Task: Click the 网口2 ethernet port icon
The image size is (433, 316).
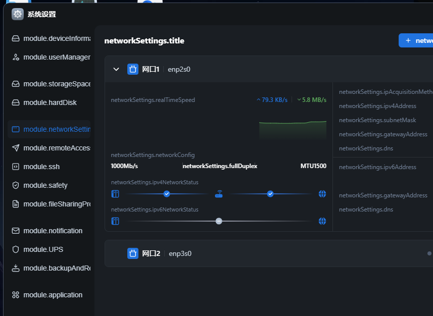Action: 133,253
